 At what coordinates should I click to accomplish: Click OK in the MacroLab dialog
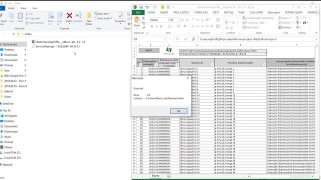179,111
